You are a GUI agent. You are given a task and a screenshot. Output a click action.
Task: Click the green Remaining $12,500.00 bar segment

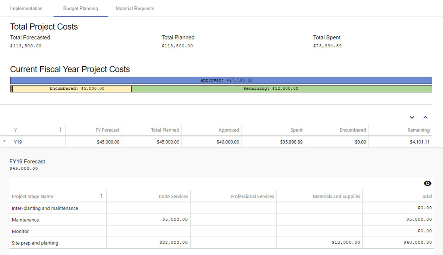coord(281,89)
